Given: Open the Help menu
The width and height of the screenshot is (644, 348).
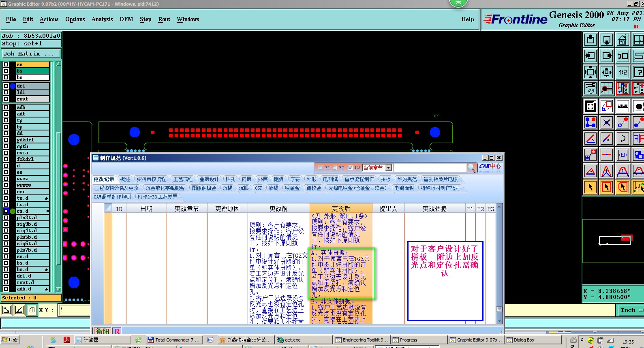Looking at the screenshot, I should tap(468, 19).
